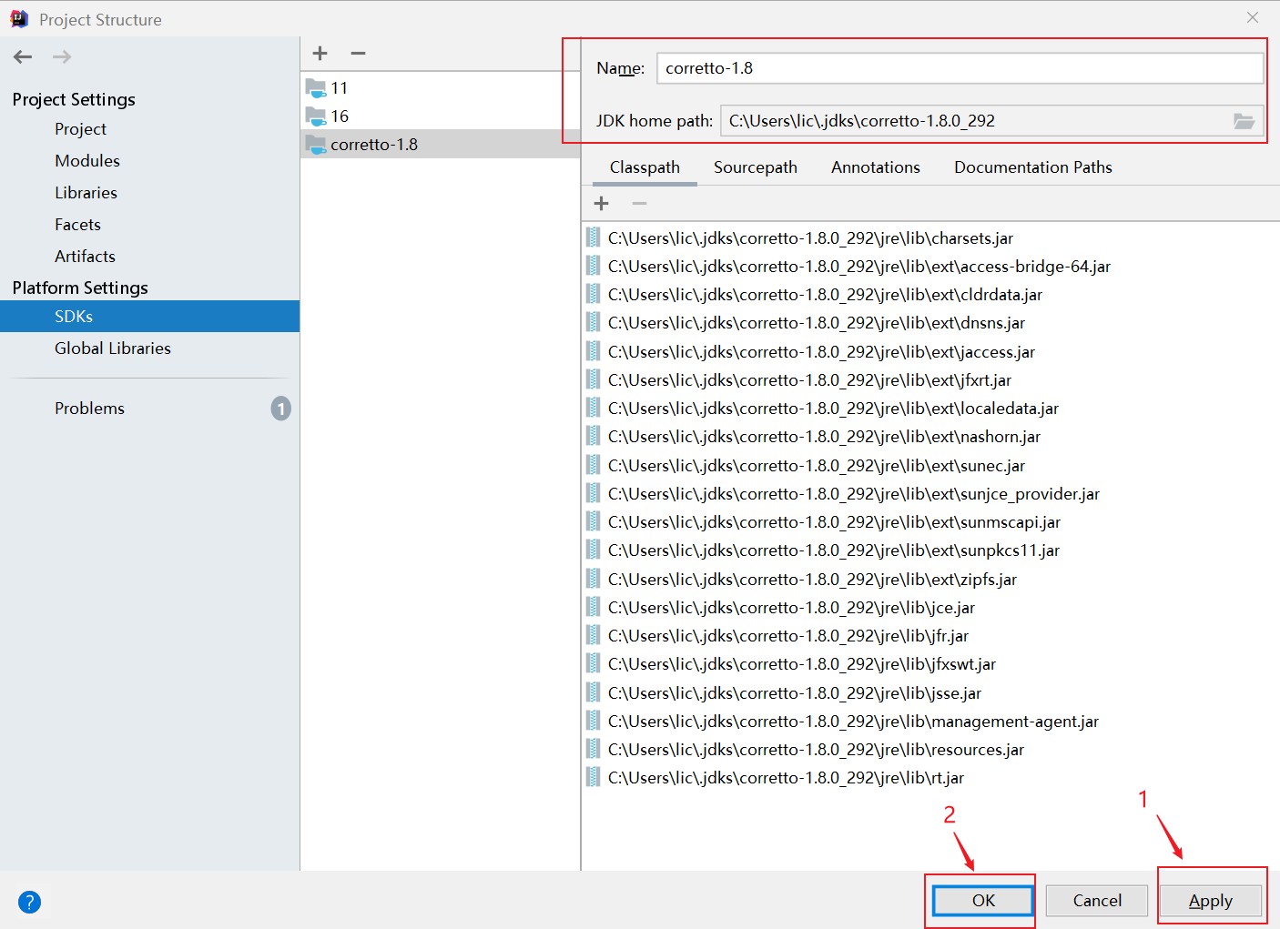Select SDKs under Platform Settings
This screenshot has width=1280, height=929.
click(149, 317)
